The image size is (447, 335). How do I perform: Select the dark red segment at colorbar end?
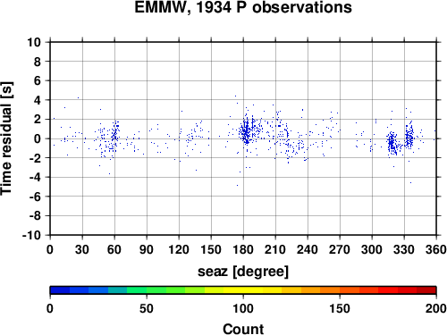[426, 290]
